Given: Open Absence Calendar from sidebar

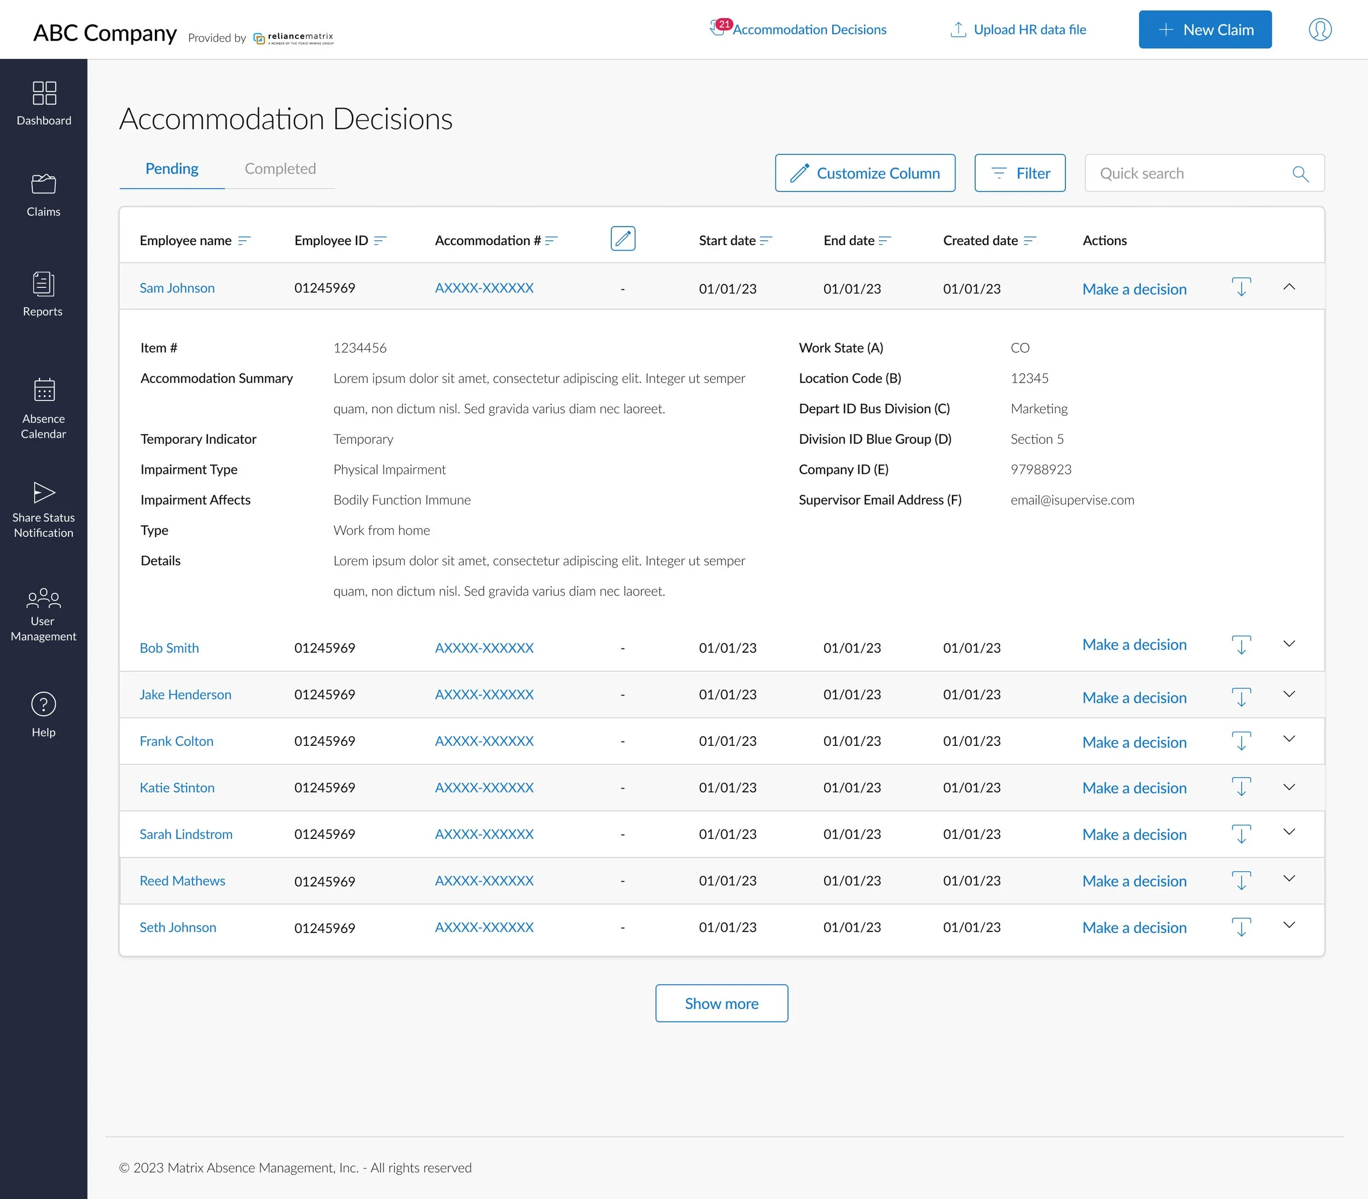Looking at the screenshot, I should click(x=44, y=390).
